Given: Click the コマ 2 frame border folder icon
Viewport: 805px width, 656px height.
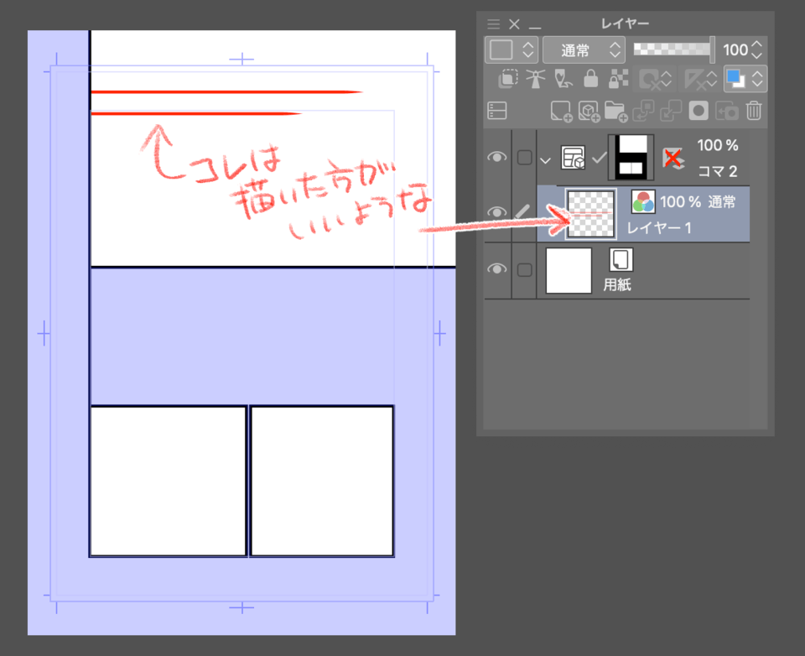Looking at the screenshot, I should 573,158.
